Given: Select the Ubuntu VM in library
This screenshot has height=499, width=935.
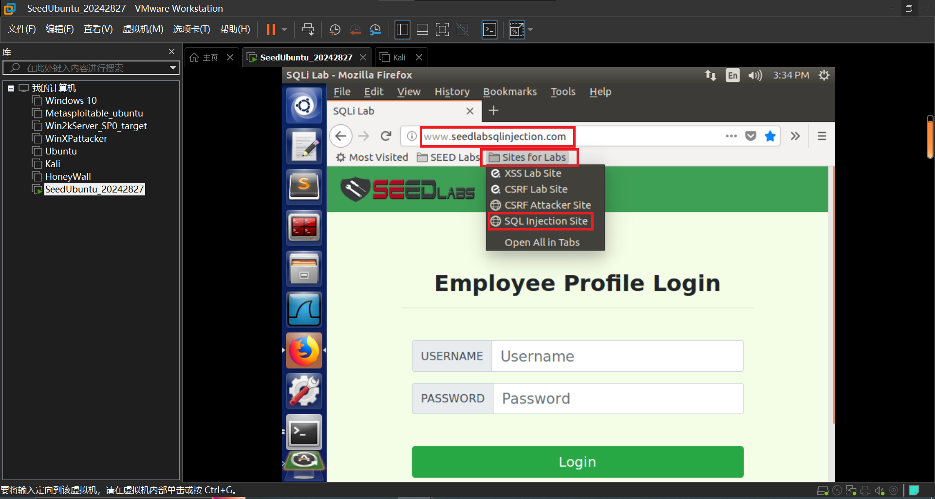Looking at the screenshot, I should [x=61, y=151].
